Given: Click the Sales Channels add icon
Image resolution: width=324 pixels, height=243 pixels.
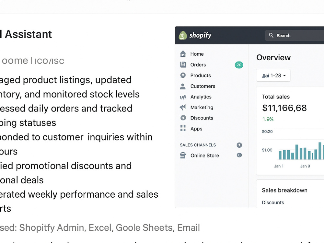Looking at the screenshot, I should pyautogui.click(x=239, y=145).
